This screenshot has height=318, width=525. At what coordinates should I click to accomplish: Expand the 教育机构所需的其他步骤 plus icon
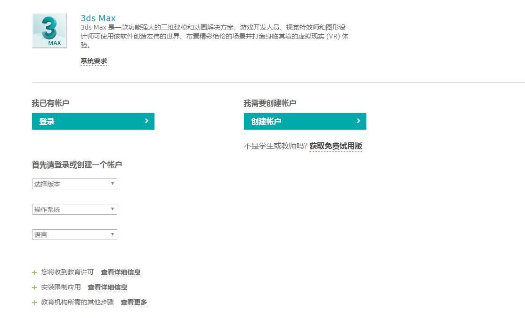coord(34,302)
